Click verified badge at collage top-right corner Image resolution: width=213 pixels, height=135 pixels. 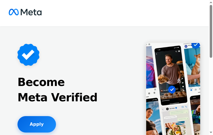tap(196, 45)
